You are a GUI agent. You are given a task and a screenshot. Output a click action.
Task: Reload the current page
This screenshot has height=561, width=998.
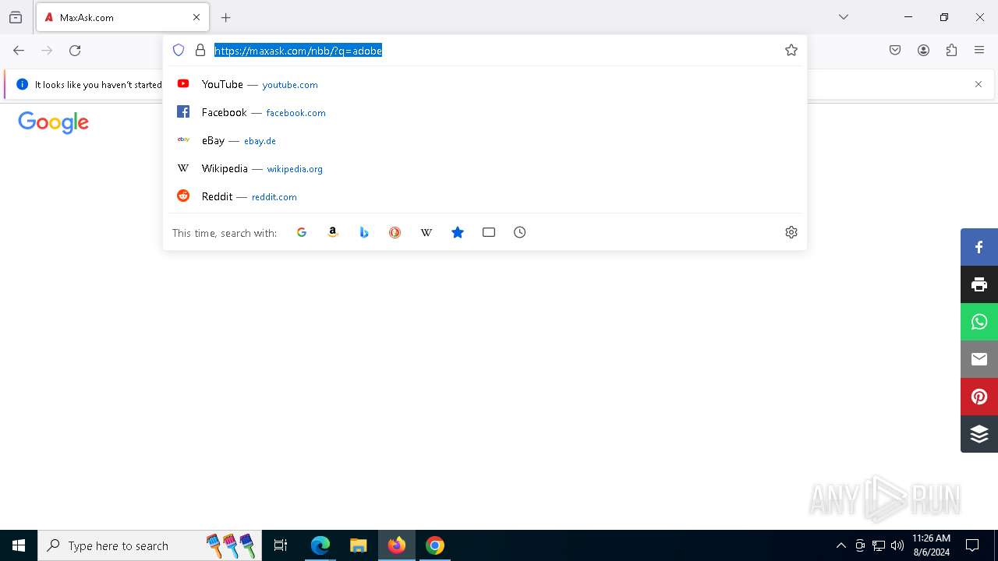pos(75,51)
